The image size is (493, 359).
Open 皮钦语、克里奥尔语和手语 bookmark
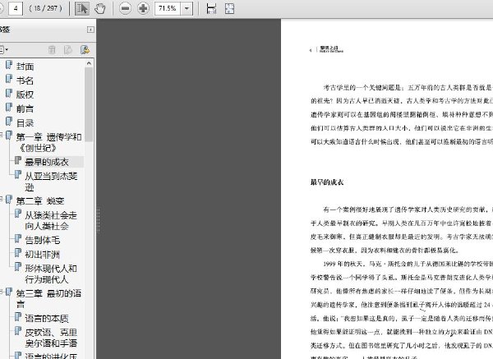(x=51, y=338)
